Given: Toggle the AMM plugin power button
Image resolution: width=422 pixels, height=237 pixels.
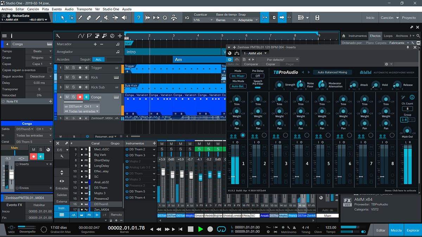Looking at the screenshot, I should click(x=229, y=59).
